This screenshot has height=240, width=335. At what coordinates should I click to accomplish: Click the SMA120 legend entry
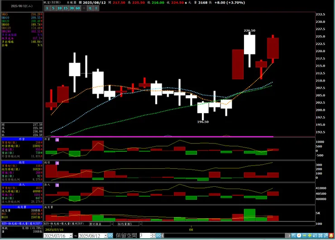pos(22,28)
